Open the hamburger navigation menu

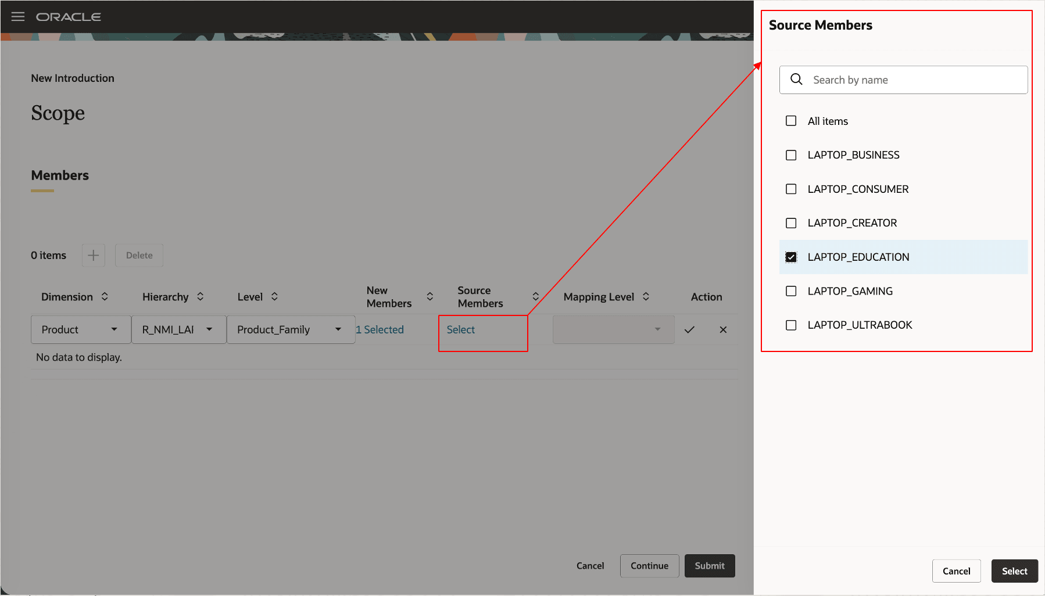18,16
